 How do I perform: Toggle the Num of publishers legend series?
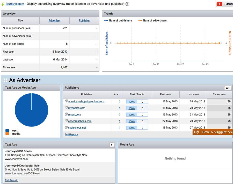coord(118,20)
